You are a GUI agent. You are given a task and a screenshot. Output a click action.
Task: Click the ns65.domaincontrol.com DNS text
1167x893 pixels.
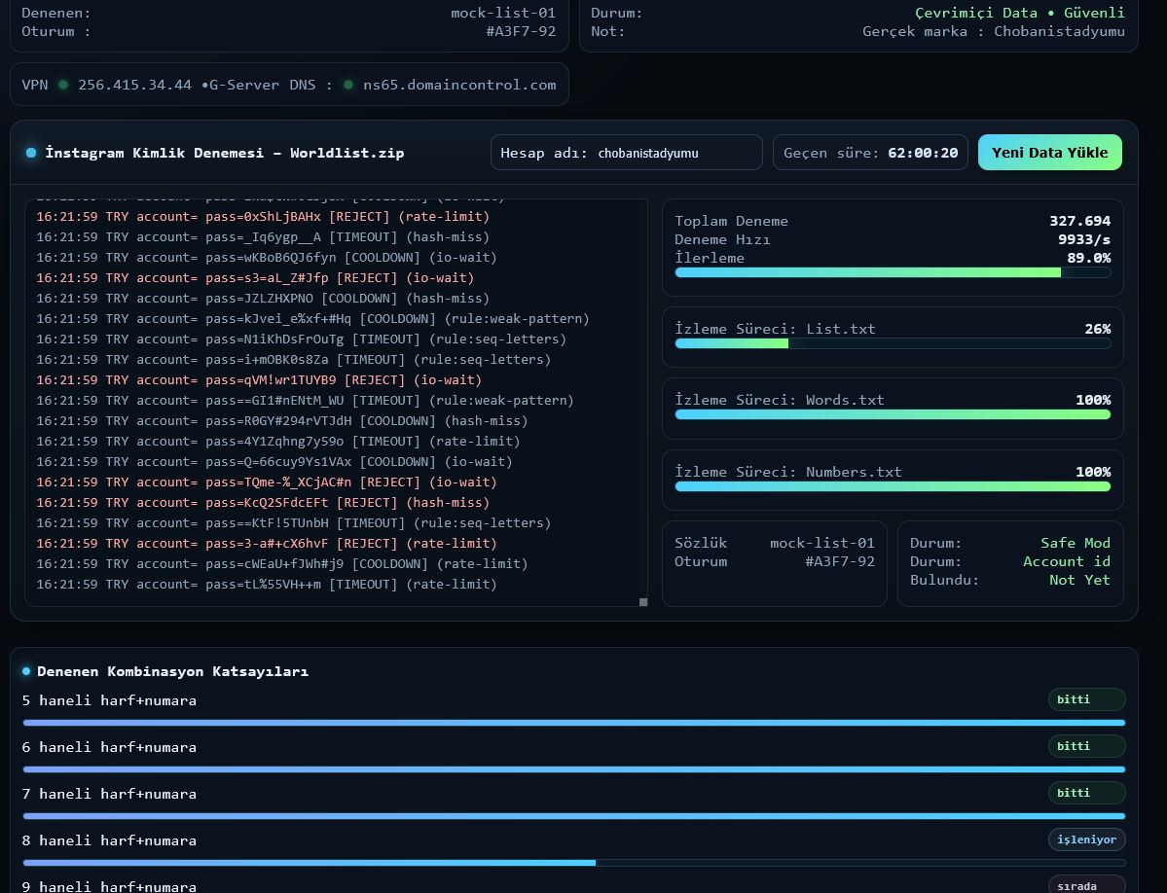tap(459, 85)
